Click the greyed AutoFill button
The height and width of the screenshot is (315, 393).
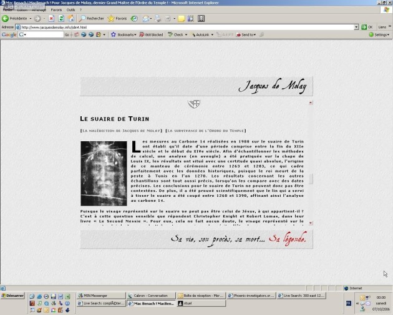tap(225, 34)
